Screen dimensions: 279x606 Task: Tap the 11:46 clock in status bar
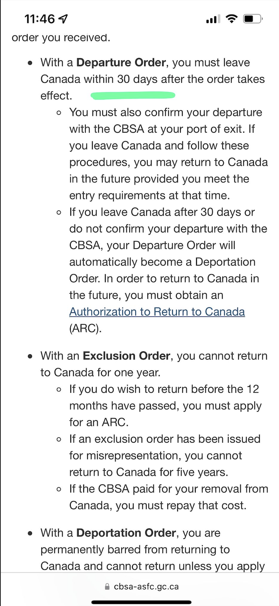[40, 19]
